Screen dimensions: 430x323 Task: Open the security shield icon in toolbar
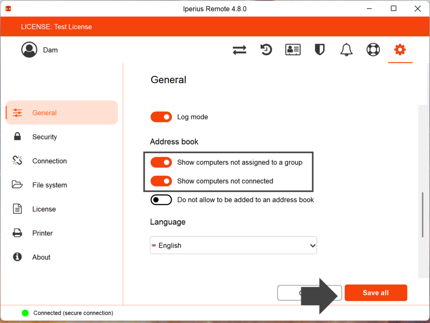pos(320,50)
